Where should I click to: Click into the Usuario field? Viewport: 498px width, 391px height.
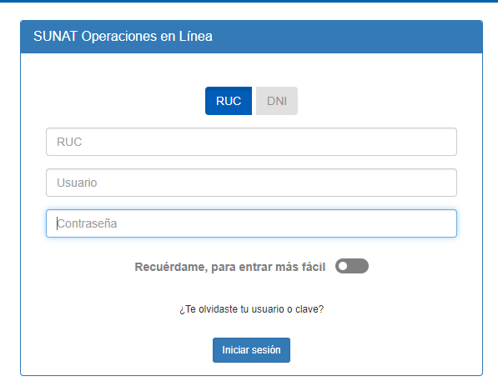(x=251, y=183)
